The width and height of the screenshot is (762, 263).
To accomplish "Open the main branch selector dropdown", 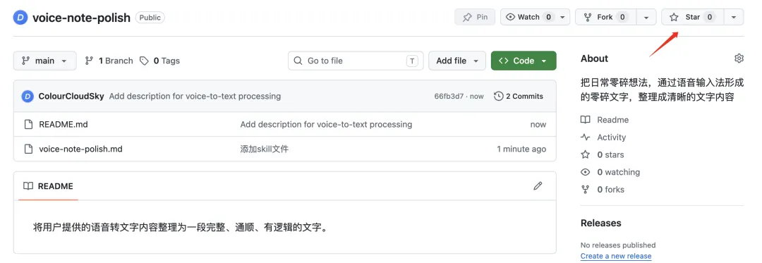I will tap(44, 61).
